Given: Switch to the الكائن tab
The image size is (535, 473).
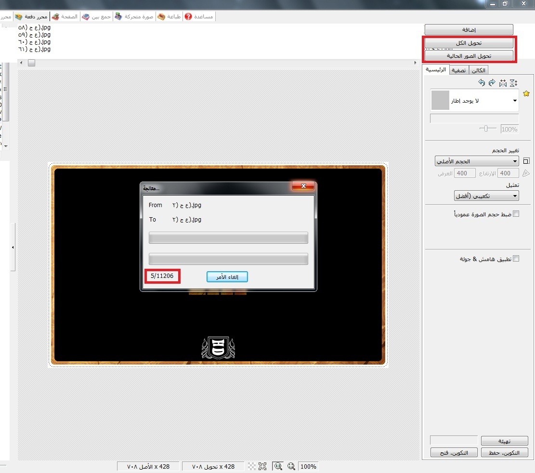Looking at the screenshot, I should pos(478,70).
